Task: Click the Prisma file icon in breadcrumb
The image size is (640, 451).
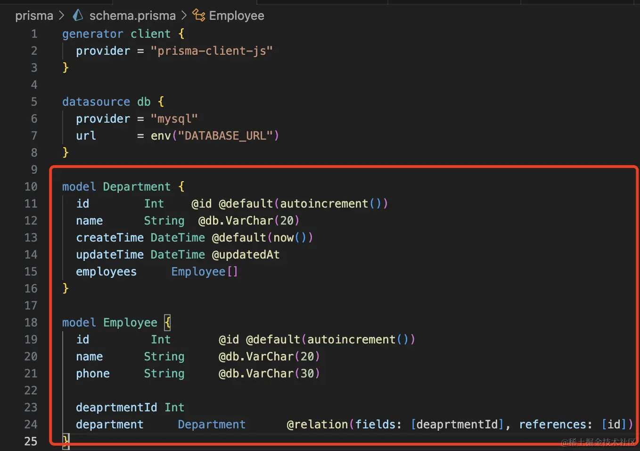Action: pyautogui.click(x=78, y=16)
